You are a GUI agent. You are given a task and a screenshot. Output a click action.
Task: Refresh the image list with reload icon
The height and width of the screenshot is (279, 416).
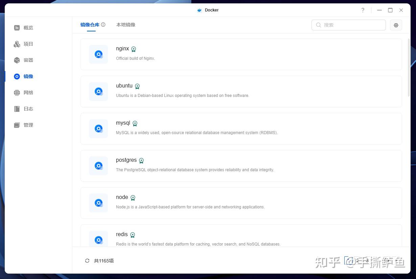click(x=87, y=261)
